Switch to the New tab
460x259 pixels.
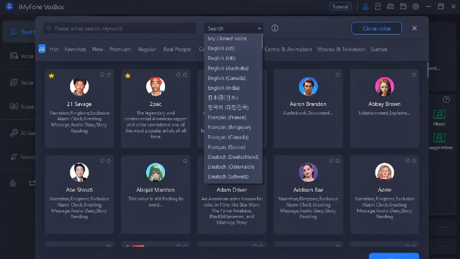coord(97,49)
